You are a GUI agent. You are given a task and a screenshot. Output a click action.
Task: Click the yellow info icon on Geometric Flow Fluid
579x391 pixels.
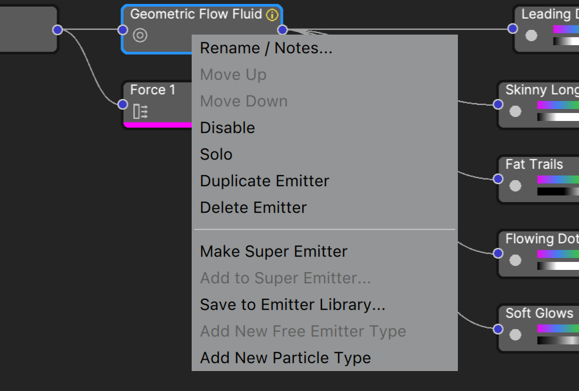[x=272, y=15]
